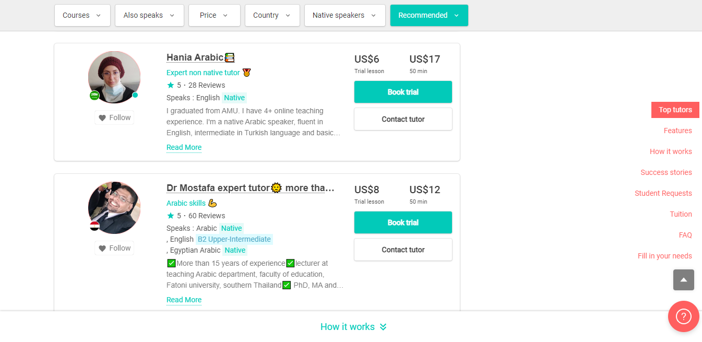Open Dr Mostafa's profile photo

[114, 207]
